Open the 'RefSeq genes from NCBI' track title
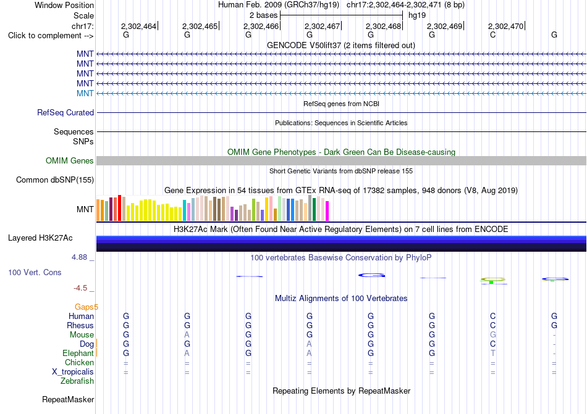Viewport: 587px width, 414px height. [341, 104]
